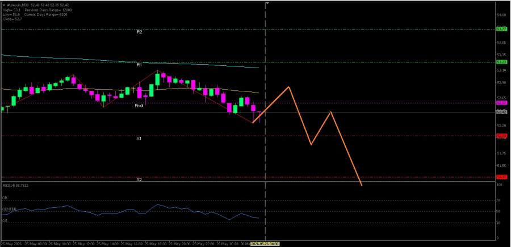Click the green 53.23 price tag
511x247 pixels.
click(x=501, y=62)
